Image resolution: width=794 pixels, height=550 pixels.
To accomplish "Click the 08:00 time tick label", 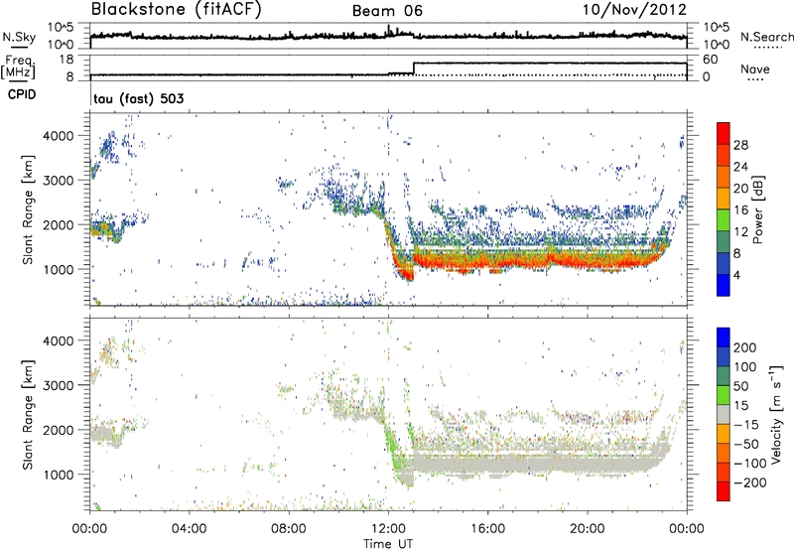I will tap(289, 529).
